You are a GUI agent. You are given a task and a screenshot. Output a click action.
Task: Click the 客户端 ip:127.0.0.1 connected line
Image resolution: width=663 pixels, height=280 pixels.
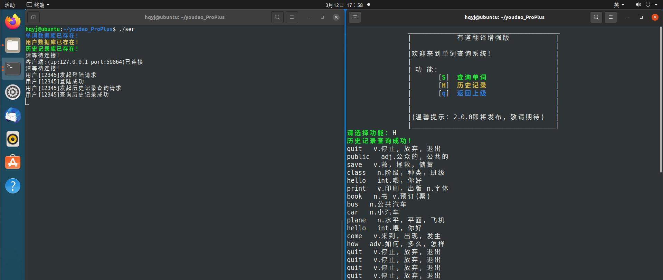point(84,62)
